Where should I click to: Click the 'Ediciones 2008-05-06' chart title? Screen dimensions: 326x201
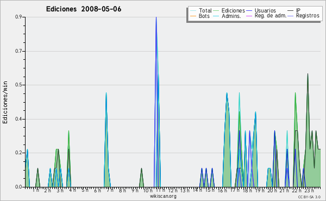click(84, 9)
